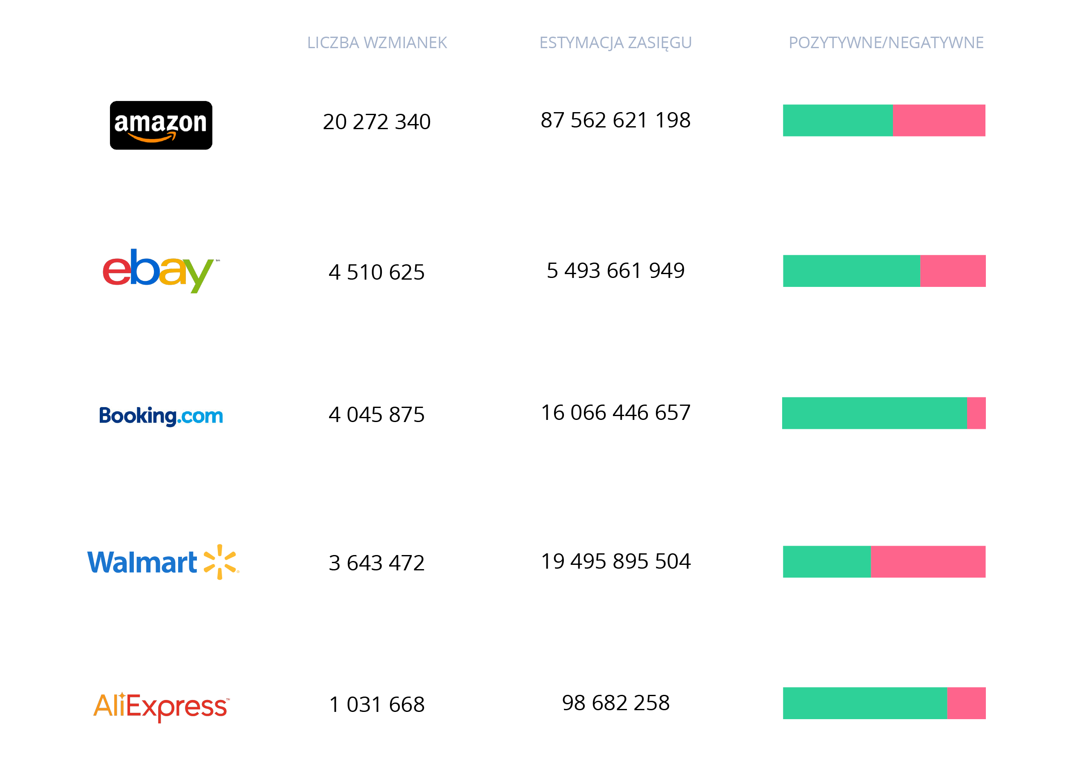The image size is (1066, 775).
Task: Click the AliExpress logo
Action: pos(161,706)
